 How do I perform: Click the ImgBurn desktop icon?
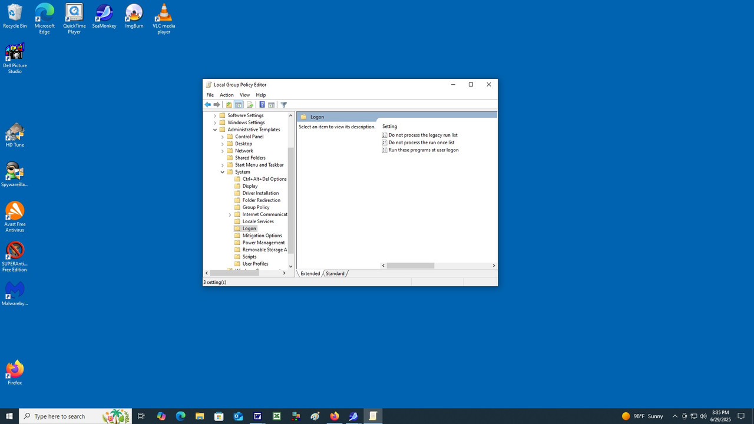(x=134, y=16)
